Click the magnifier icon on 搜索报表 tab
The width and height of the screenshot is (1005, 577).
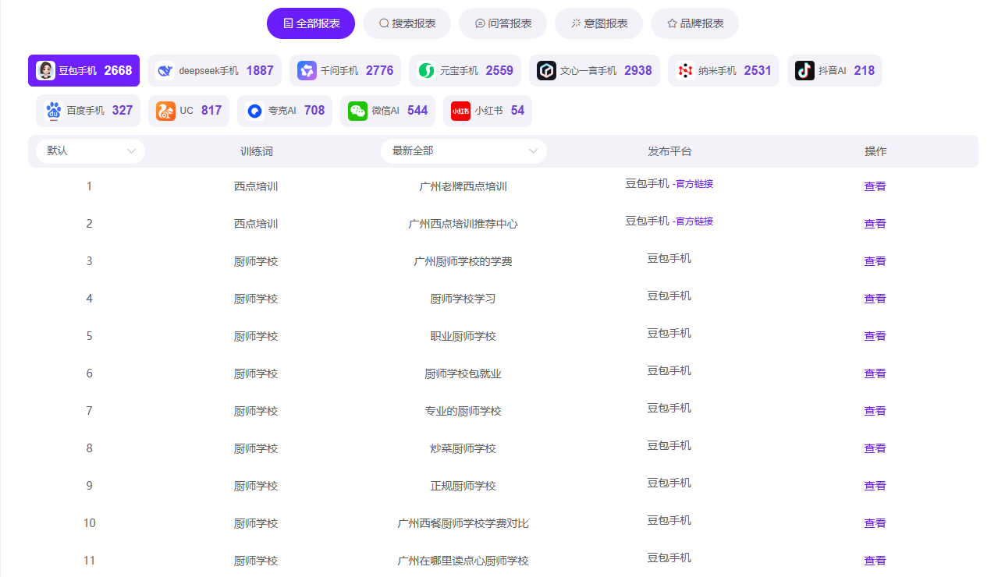click(x=384, y=23)
